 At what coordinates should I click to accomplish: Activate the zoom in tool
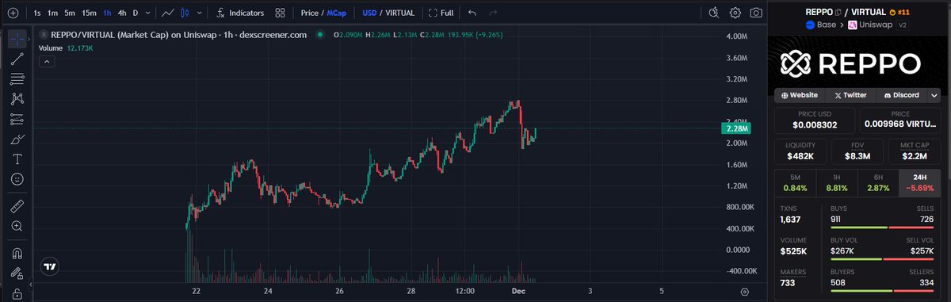pyautogui.click(x=17, y=227)
